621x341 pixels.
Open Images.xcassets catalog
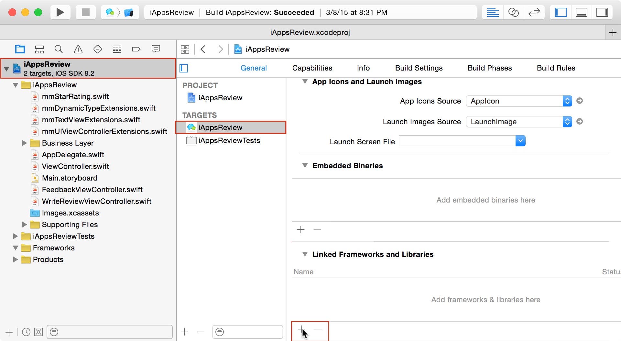[x=70, y=213]
